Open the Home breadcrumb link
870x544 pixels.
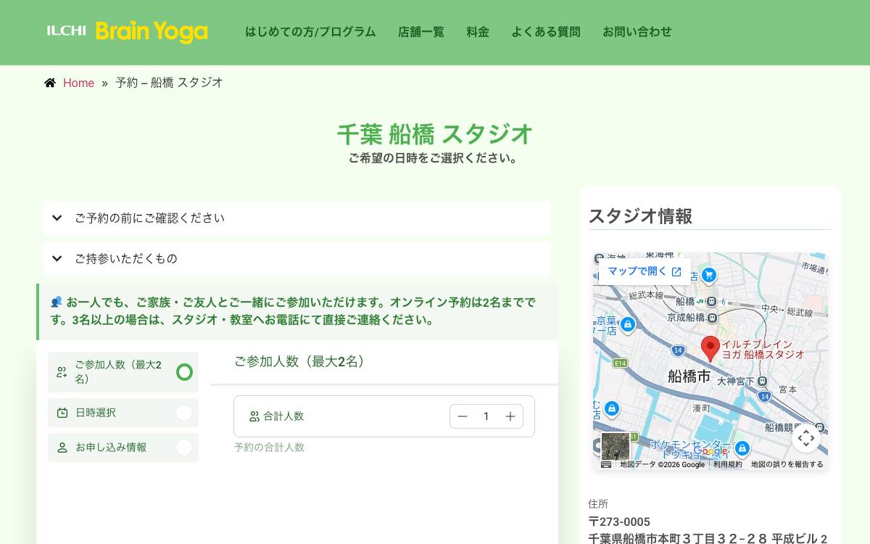[x=78, y=83]
